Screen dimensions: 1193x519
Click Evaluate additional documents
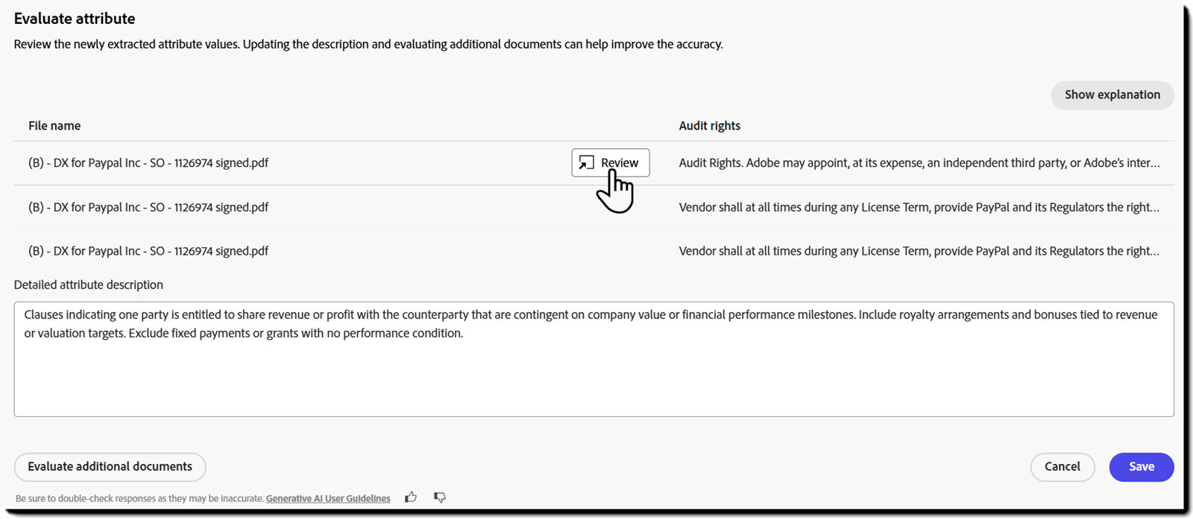coord(109,467)
